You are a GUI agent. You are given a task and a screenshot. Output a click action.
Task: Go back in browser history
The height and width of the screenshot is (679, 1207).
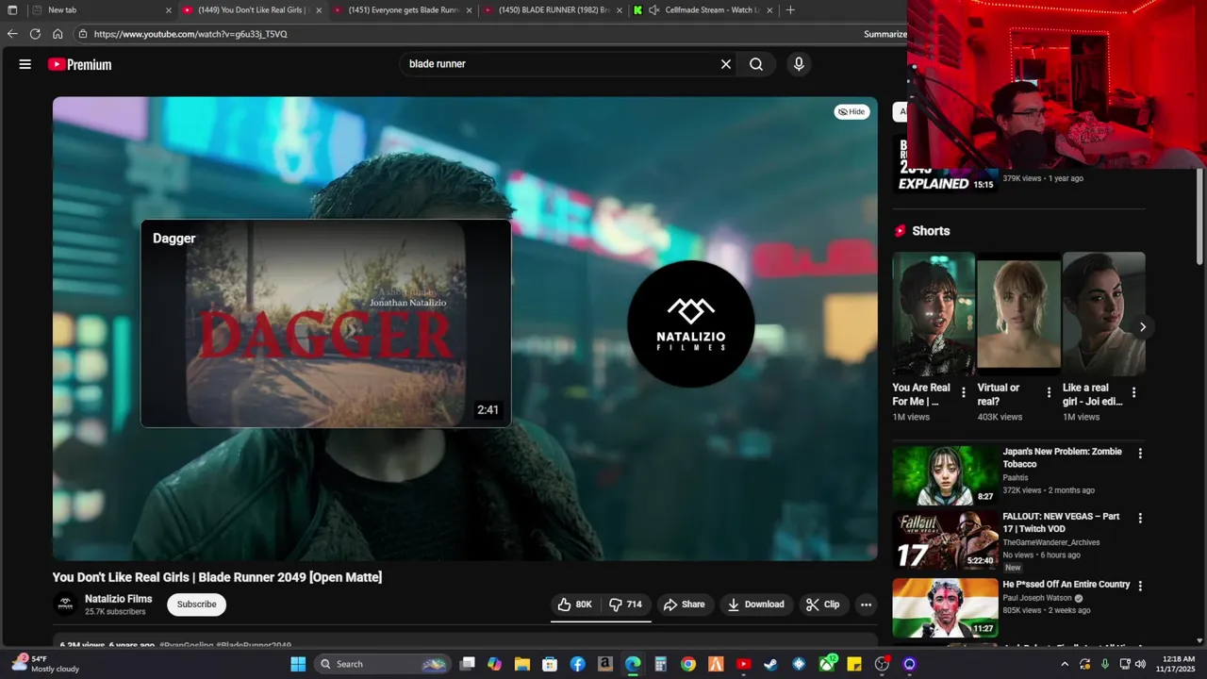(12, 34)
